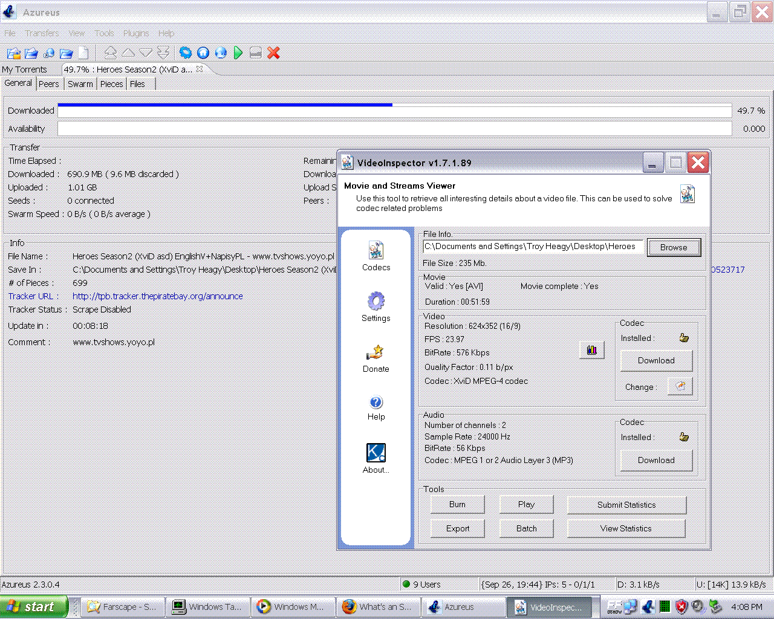Open the View menu in Azureus

coord(77,33)
